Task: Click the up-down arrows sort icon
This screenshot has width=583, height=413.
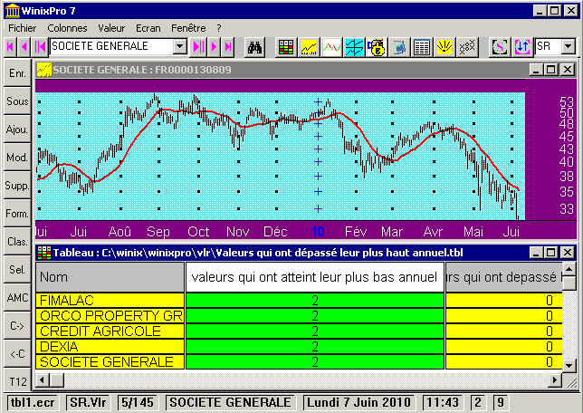Action: click(522, 47)
